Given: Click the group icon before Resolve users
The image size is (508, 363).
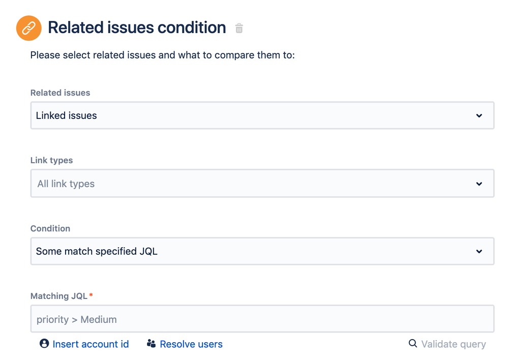Looking at the screenshot, I should pyautogui.click(x=152, y=343).
